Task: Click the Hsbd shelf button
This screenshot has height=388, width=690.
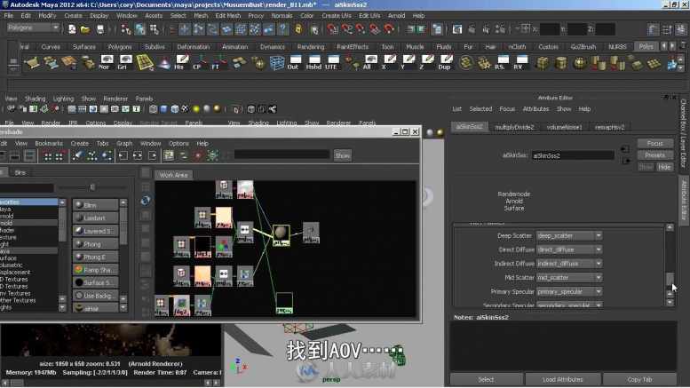Action: [313, 62]
